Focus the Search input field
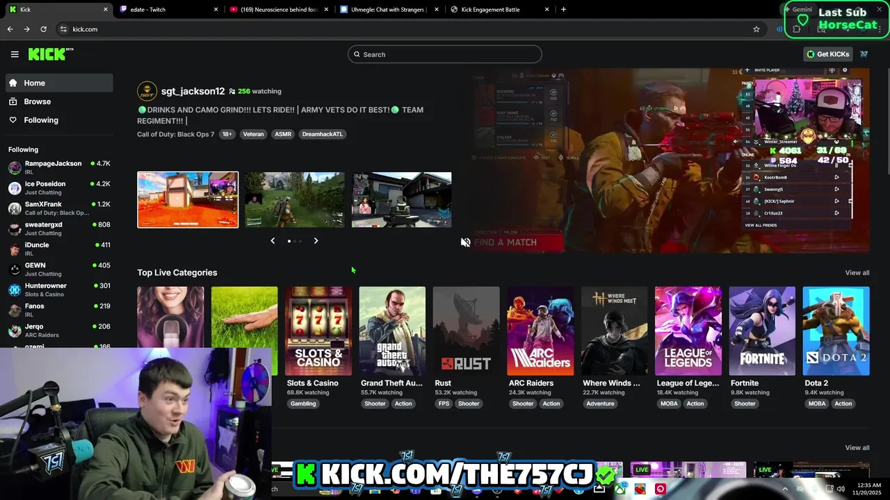 tap(445, 54)
